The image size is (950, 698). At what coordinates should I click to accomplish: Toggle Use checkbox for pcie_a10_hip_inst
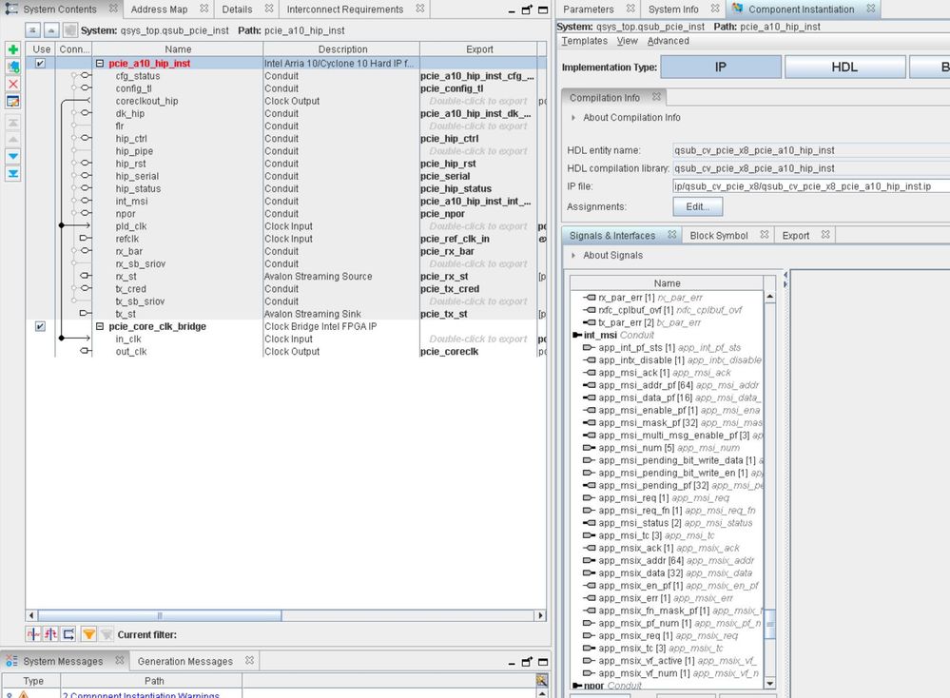click(x=40, y=63)
